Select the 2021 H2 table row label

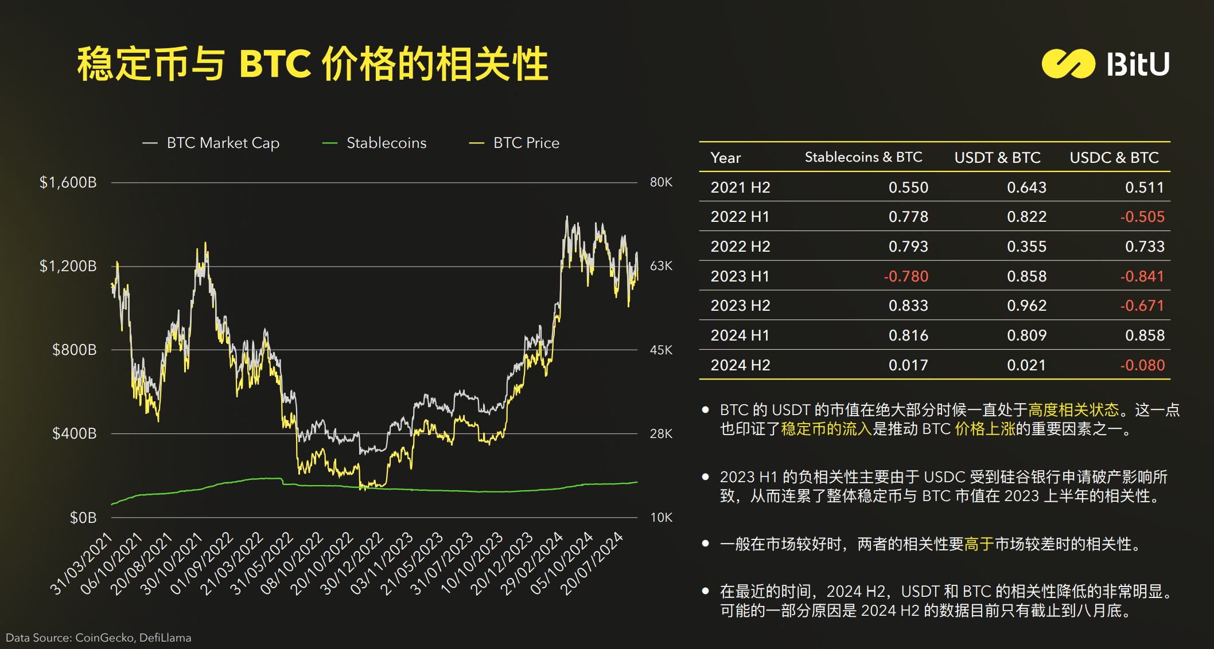740,187
